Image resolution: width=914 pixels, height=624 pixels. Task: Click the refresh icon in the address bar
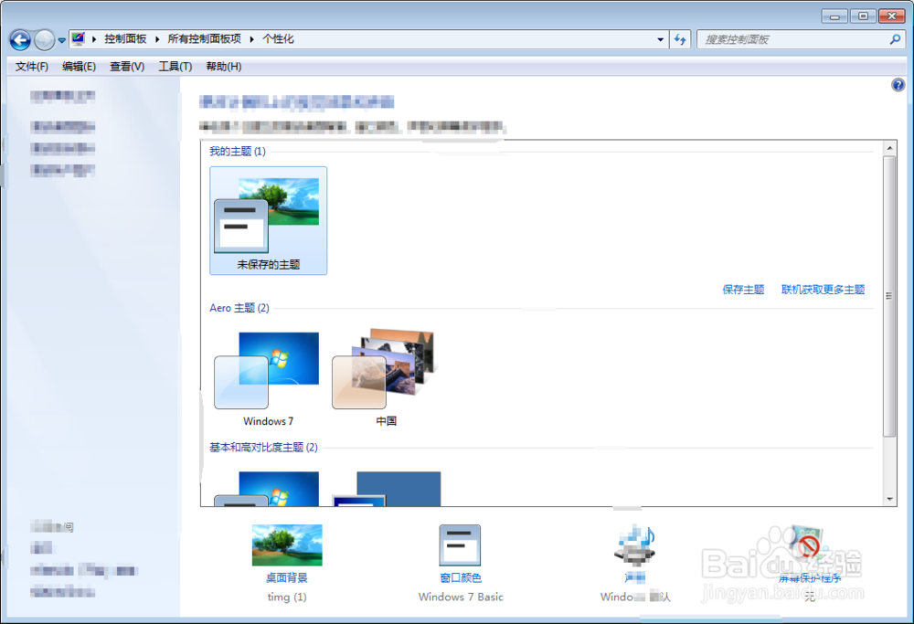[680, 39]
